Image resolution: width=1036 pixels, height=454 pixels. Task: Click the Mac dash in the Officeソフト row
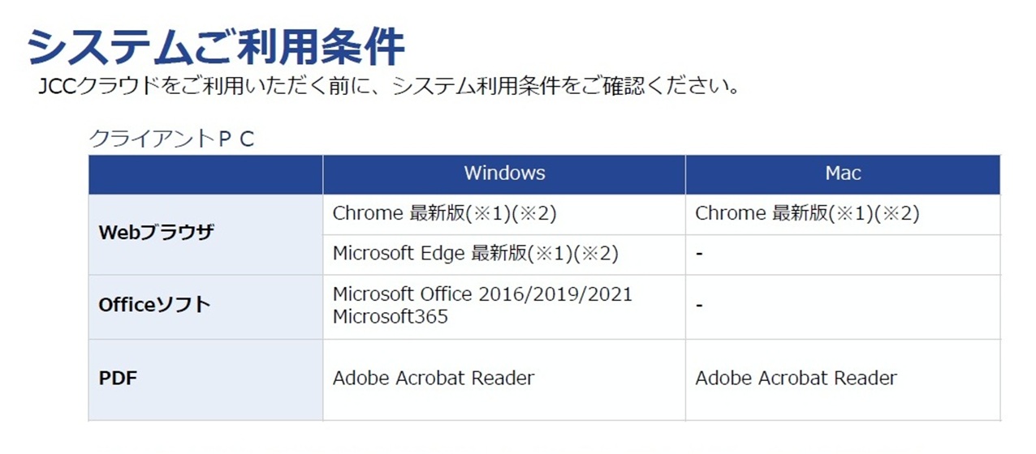[699, 306]
